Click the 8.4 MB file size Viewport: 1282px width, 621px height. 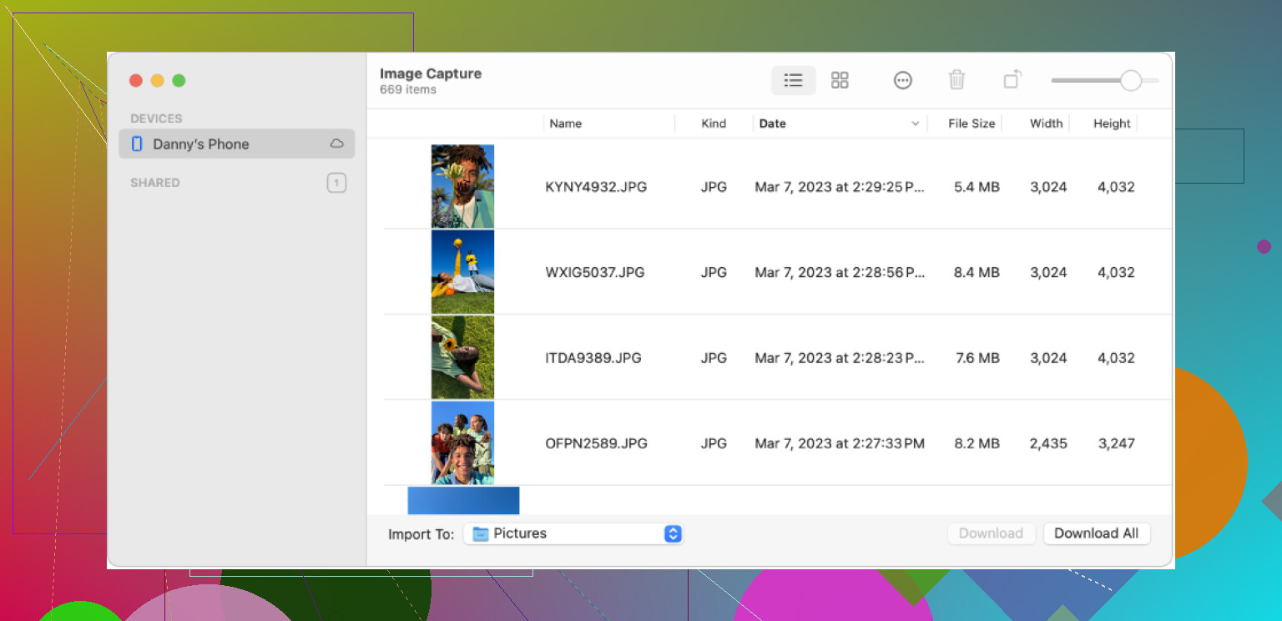(x=977, y=272)
